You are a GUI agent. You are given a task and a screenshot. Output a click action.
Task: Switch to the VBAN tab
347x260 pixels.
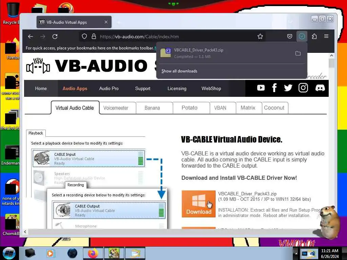[x=223, y=108]
